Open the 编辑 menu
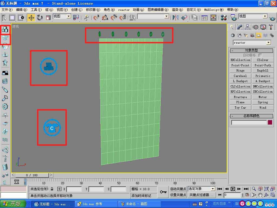 tap(22, 10)
